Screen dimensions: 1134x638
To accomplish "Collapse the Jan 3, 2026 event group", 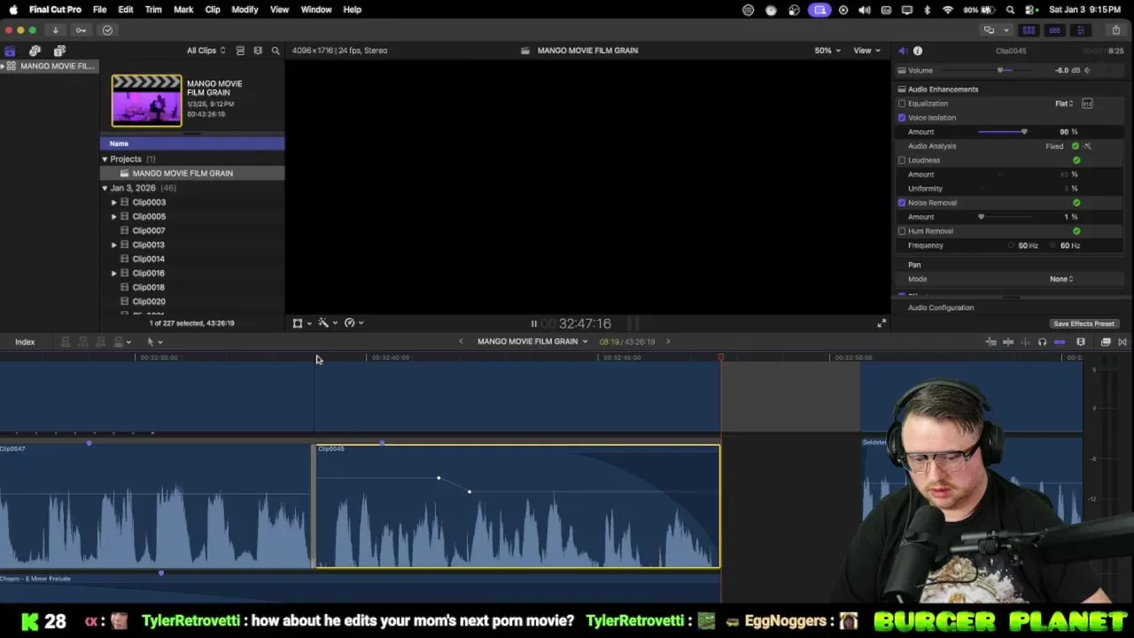I will (x=105, y=188).
